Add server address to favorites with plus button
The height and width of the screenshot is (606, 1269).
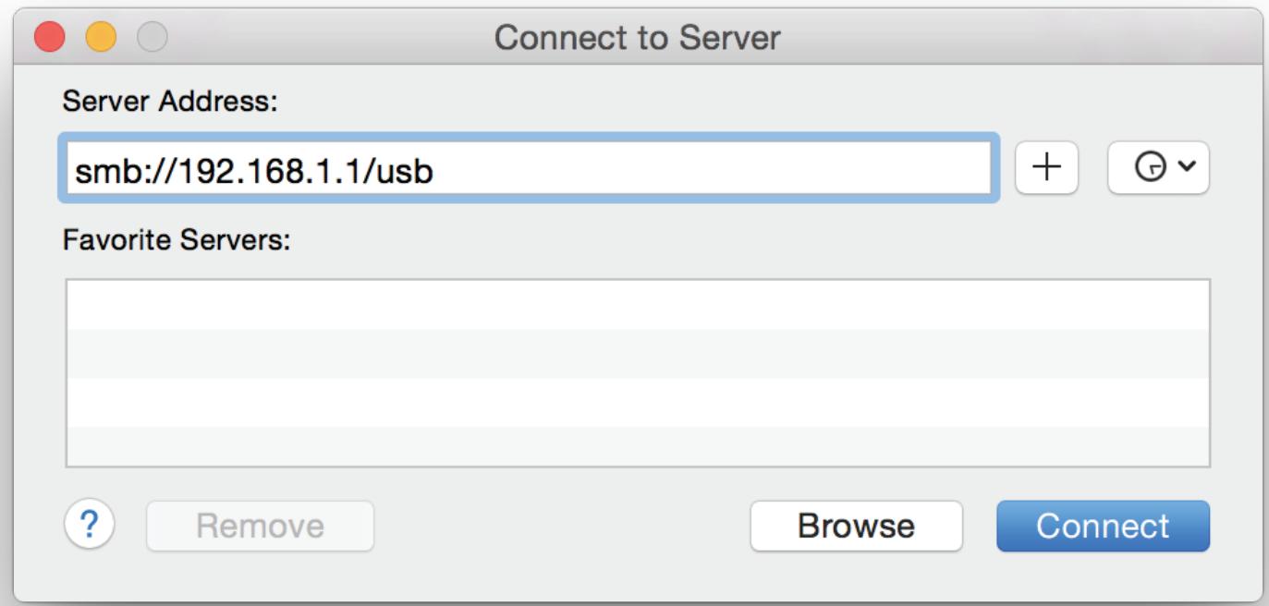point(1046,168)
